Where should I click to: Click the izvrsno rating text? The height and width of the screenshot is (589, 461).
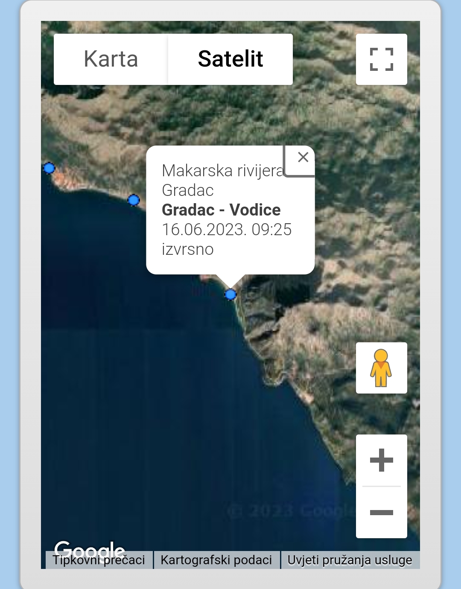coord(188,249)
